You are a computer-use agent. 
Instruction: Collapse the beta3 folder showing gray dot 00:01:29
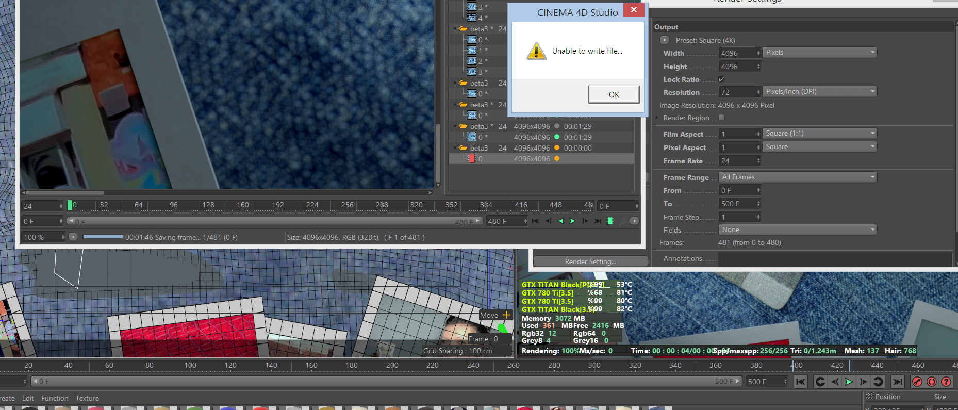[x=455, y=126]
